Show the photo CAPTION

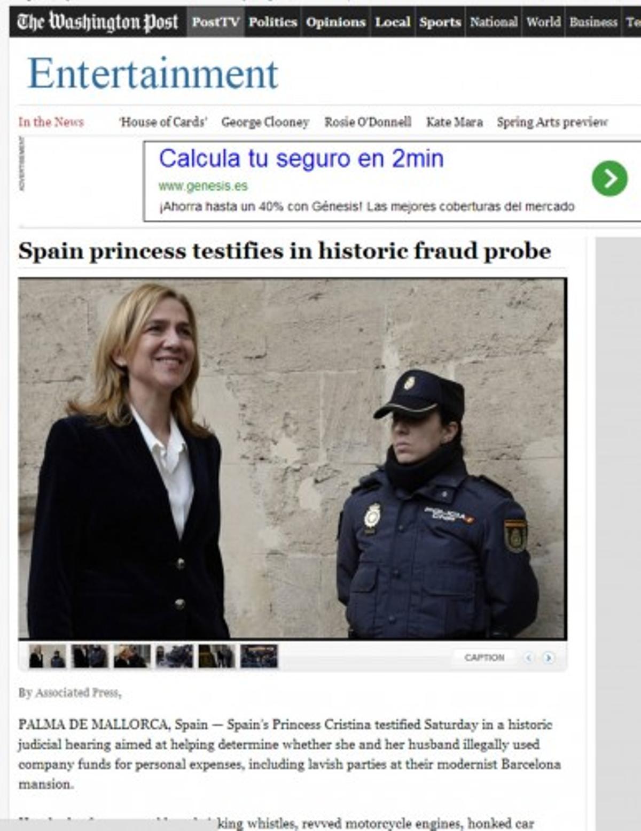(x=484, y=658)
